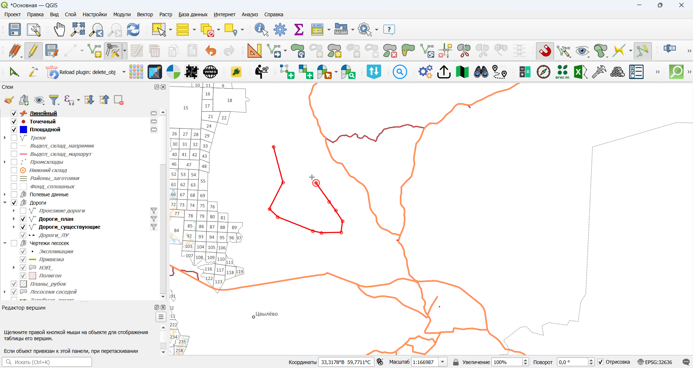
Task: Open the Help question mark icon
Action: coord(389,30)
